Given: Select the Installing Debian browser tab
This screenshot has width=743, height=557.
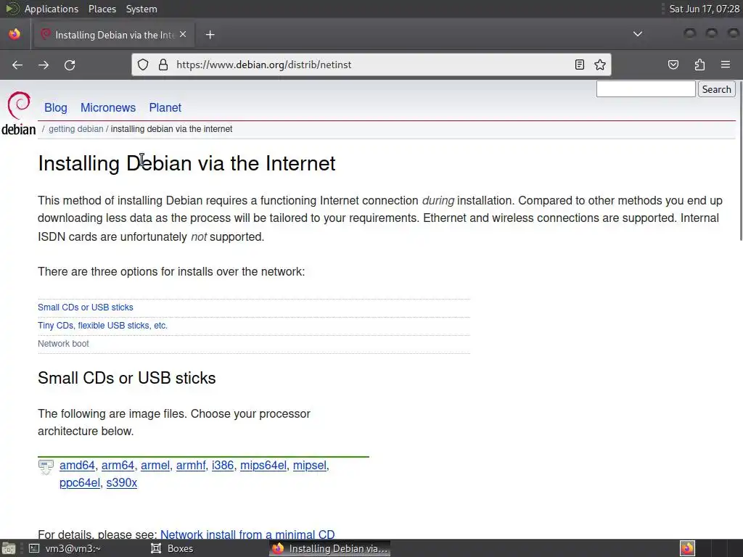Looking at the screenshot, I should (x=112, y=35).
